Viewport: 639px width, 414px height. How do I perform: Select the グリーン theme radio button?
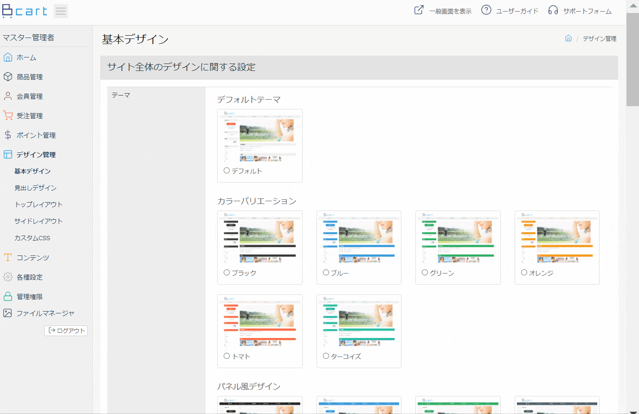coord(425,272)
